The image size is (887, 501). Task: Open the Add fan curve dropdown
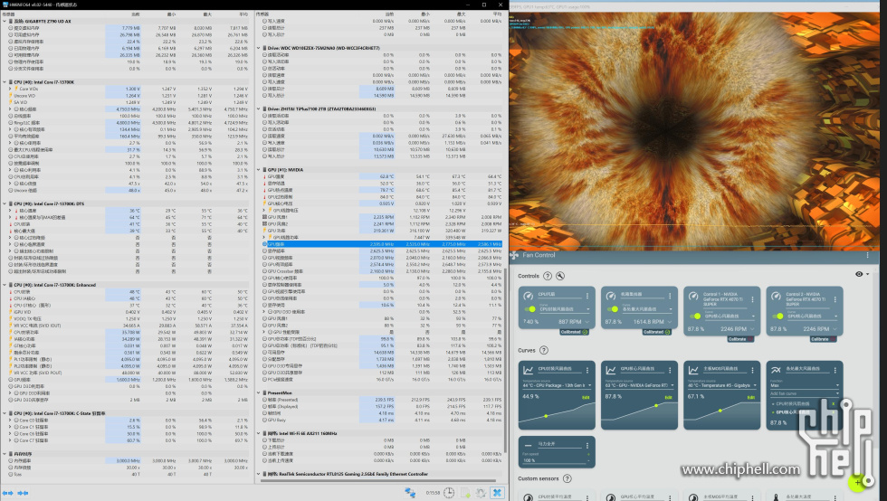805,393
